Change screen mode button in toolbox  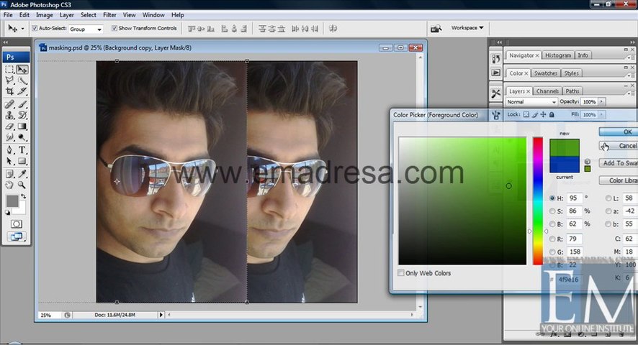click(x=17, y=236)
